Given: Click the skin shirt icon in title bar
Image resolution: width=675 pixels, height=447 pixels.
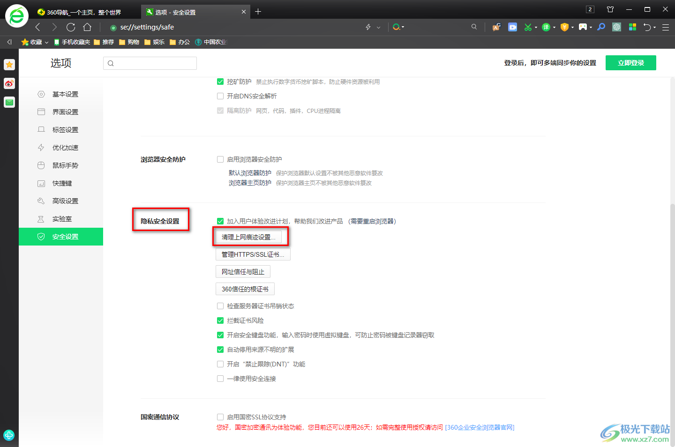Looking at the screenshot, I should point(610,9).
